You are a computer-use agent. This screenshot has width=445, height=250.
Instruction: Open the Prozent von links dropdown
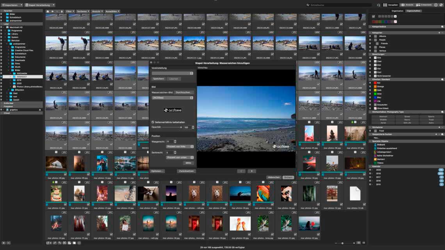(180, 147)
